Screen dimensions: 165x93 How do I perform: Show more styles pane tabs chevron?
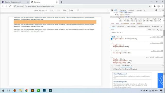pyautogui.click(x=162, y=26)
